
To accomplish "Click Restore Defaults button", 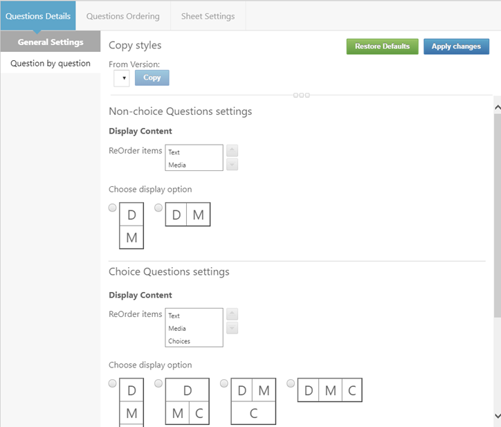I will coord(382,46).
